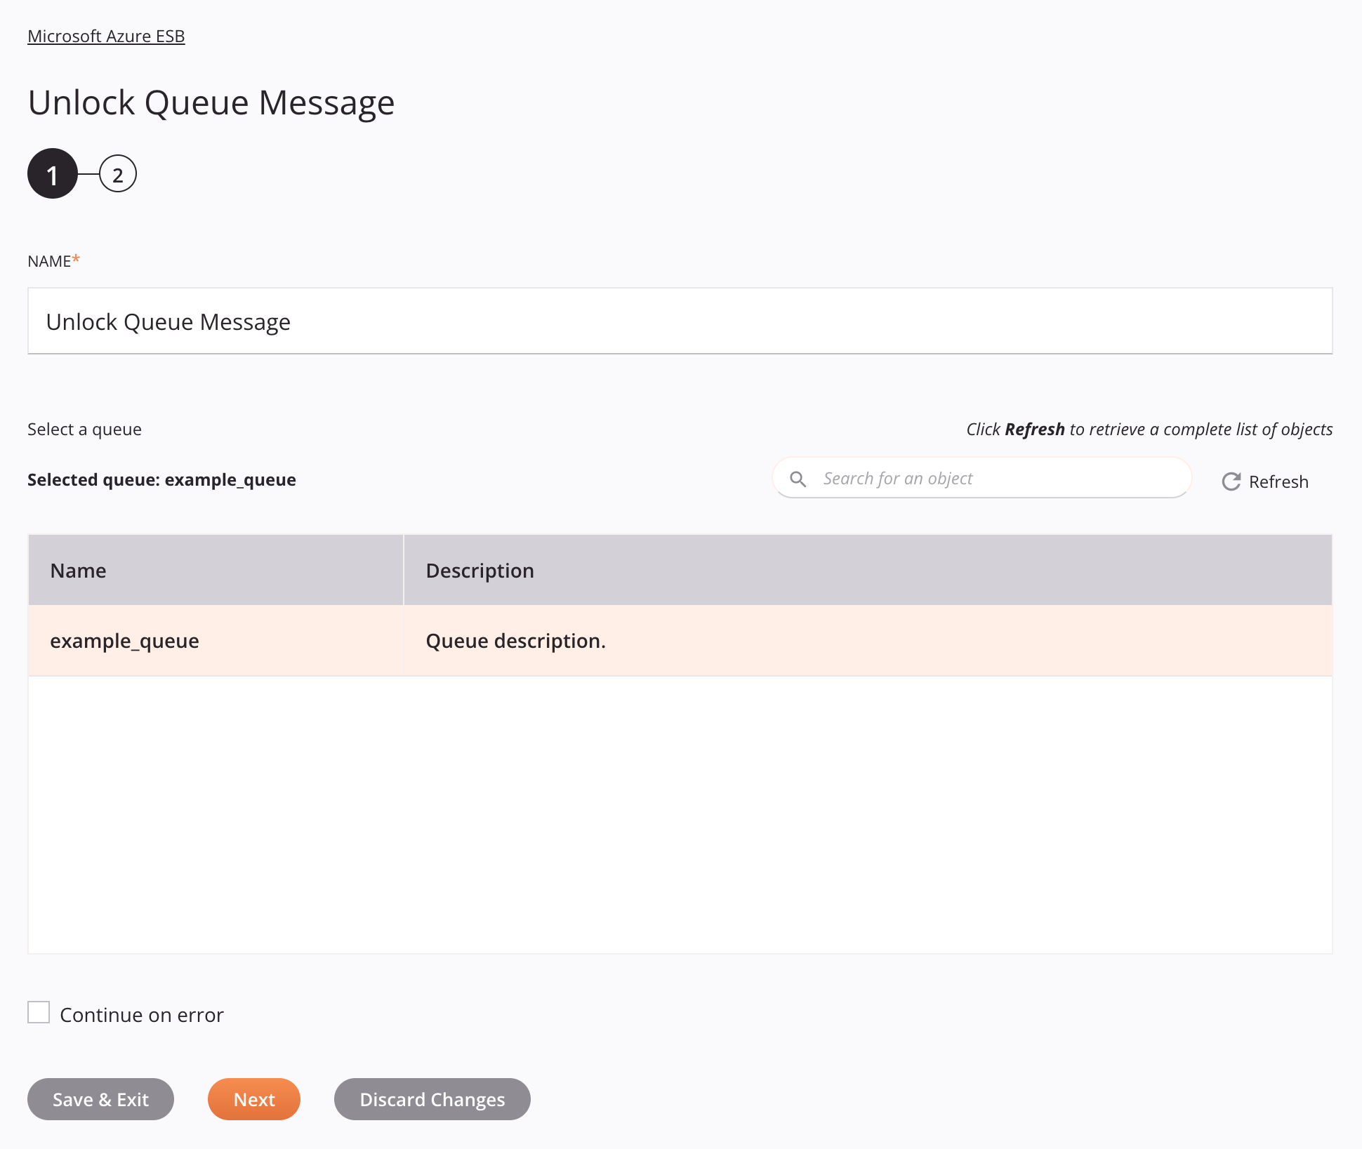The width and height of the screenshot is (1362, 1149).
Task: Click the Name column header icon
Action: (77, 569)
